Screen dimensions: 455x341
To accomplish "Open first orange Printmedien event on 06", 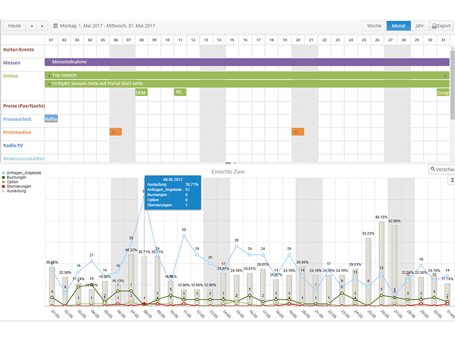I will (x=115, y=132).
